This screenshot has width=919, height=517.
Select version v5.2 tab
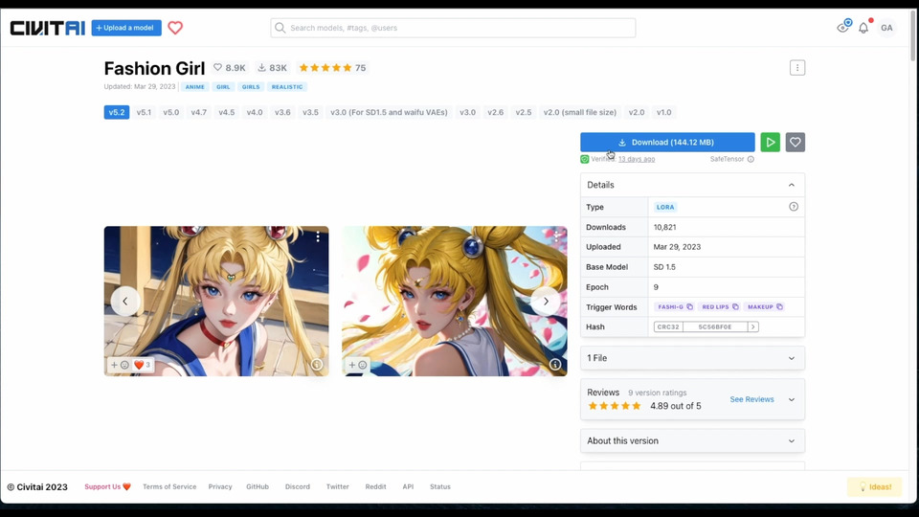(117, 112)
